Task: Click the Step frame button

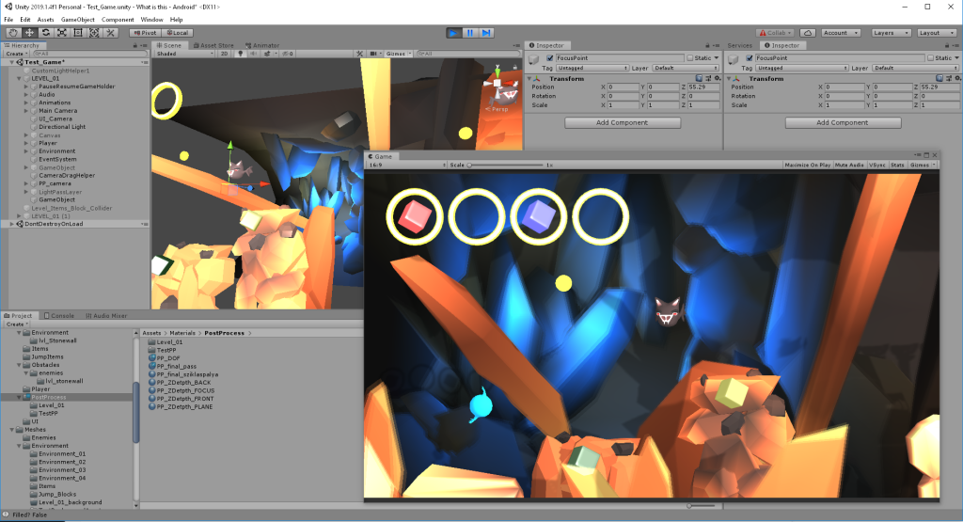Action: 486,33
